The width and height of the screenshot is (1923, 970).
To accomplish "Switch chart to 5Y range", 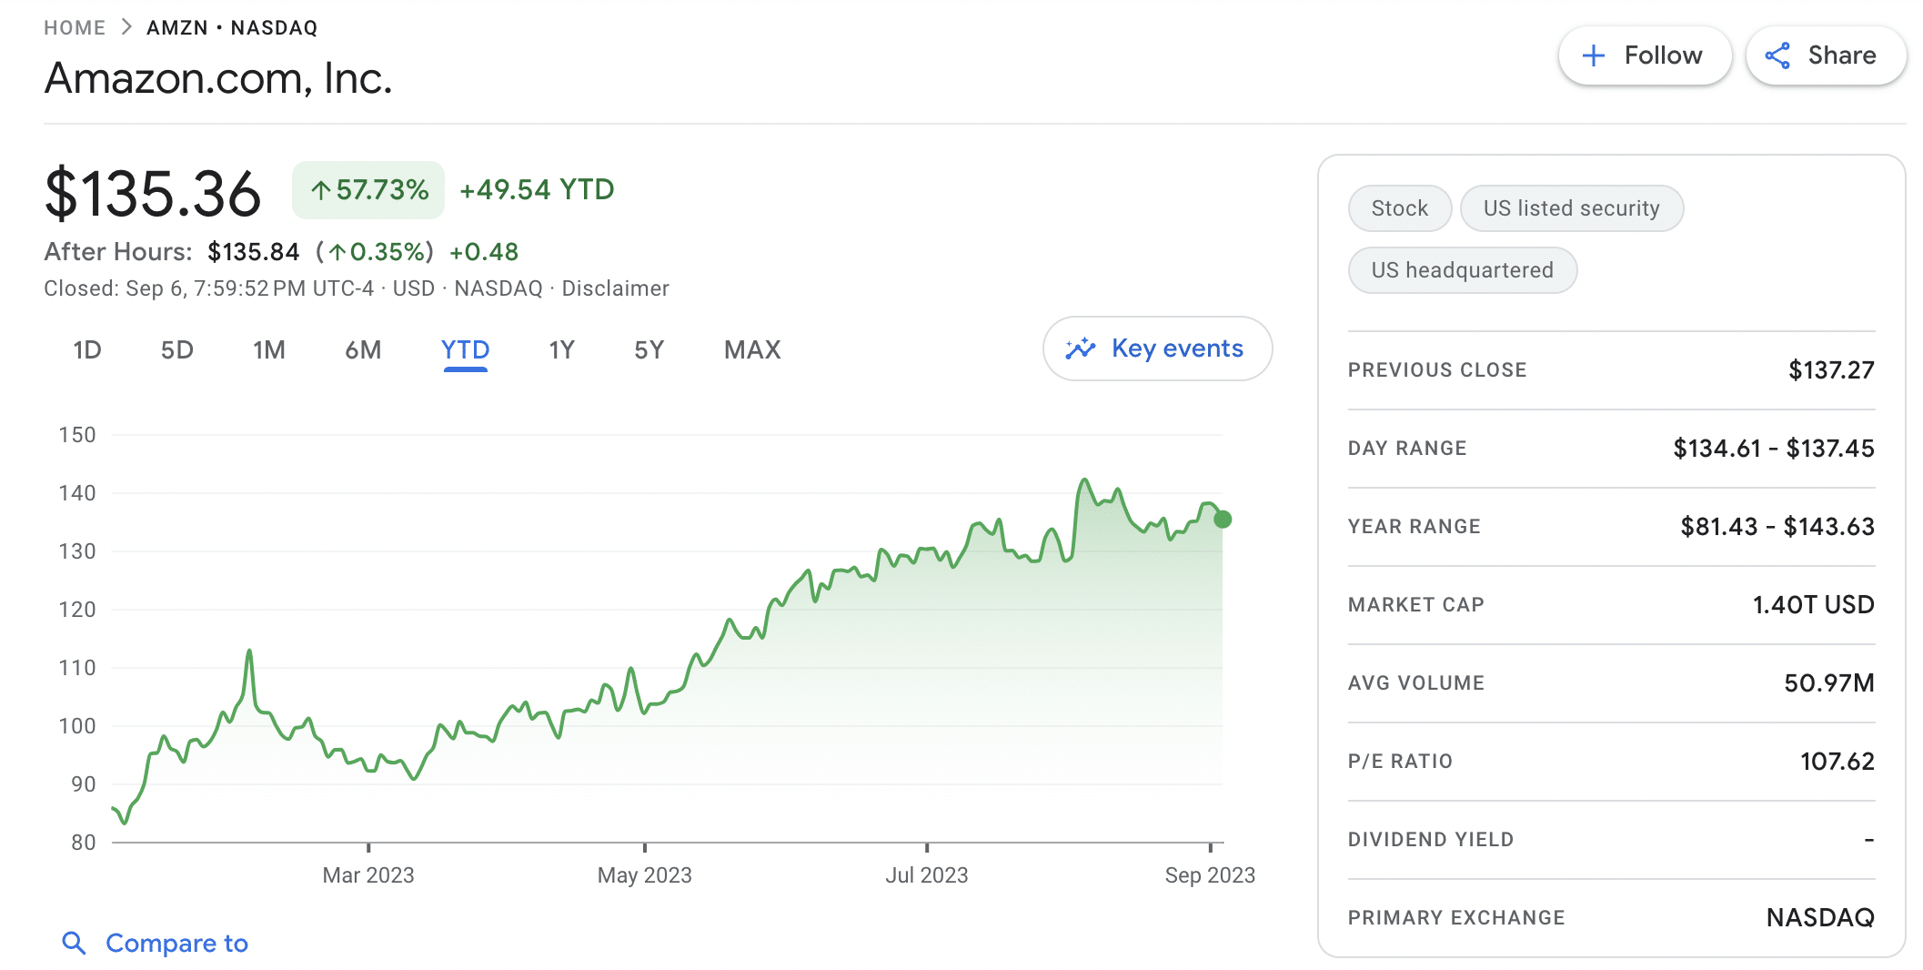I will point(649,349).
